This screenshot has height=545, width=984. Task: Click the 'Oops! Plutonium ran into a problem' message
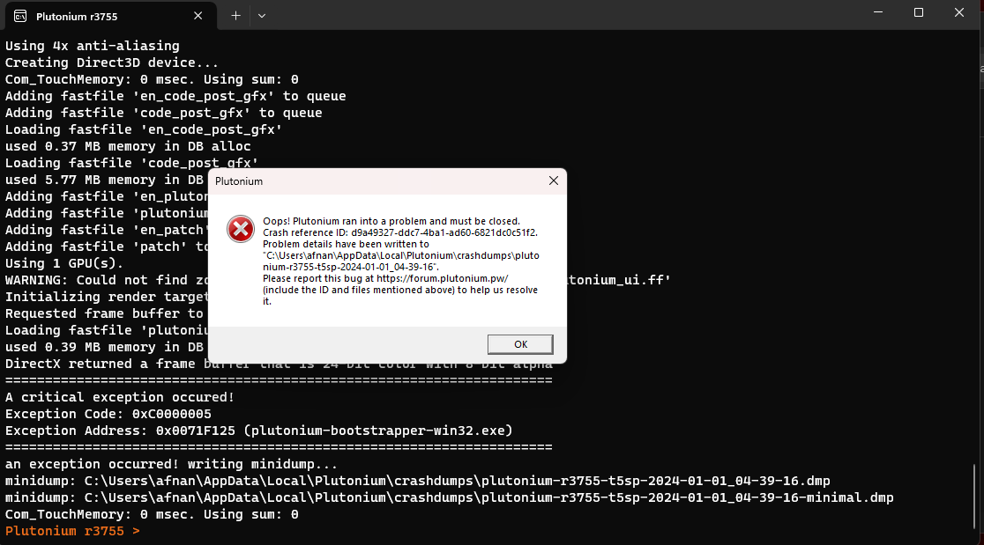(x=391, y=221)
